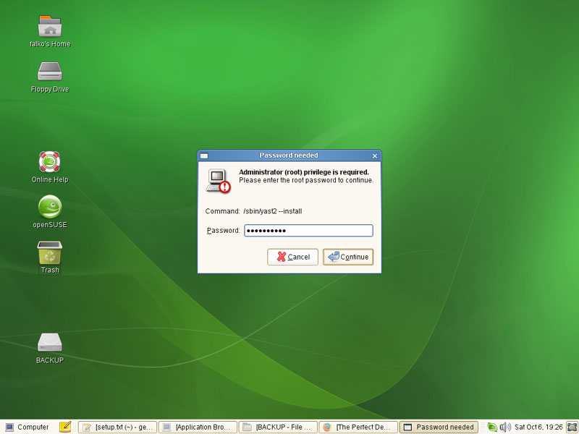Click the note-taking pencil icon in taskbar

(65, 427)
